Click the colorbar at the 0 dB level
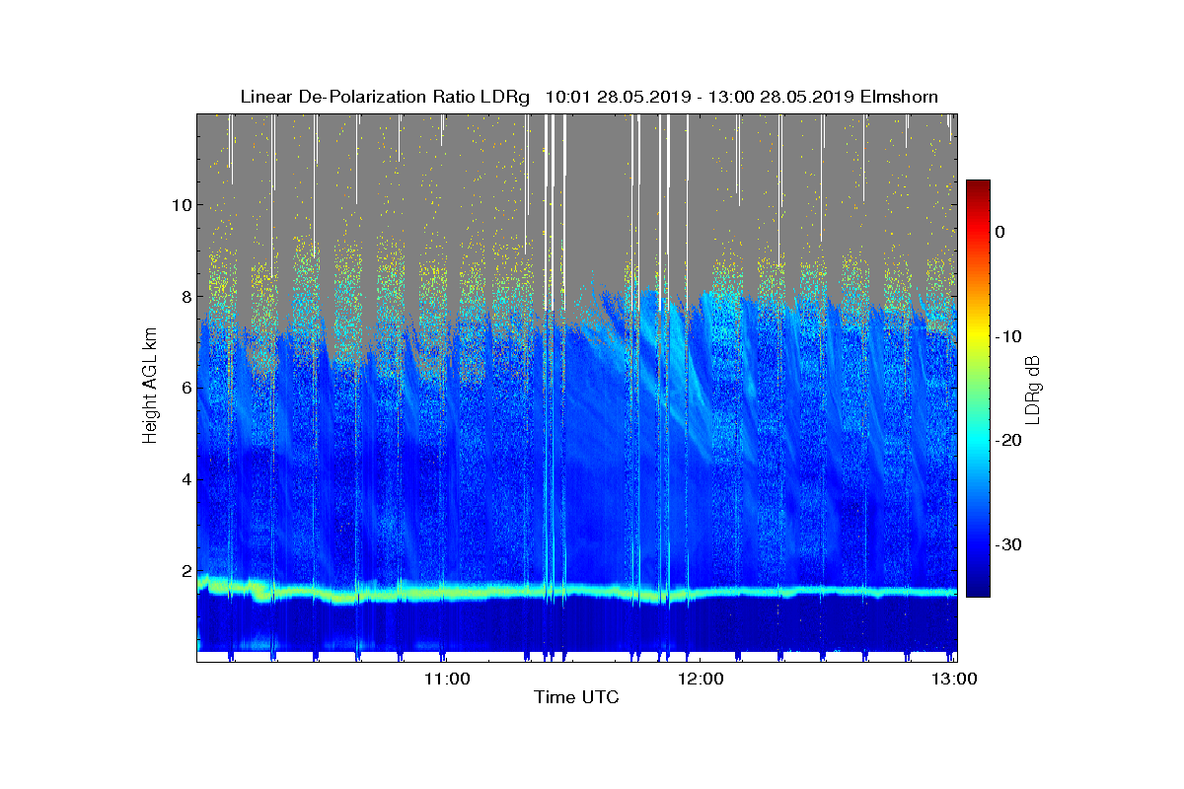Viewport: 1184px width, 789px height. [978, 232]
